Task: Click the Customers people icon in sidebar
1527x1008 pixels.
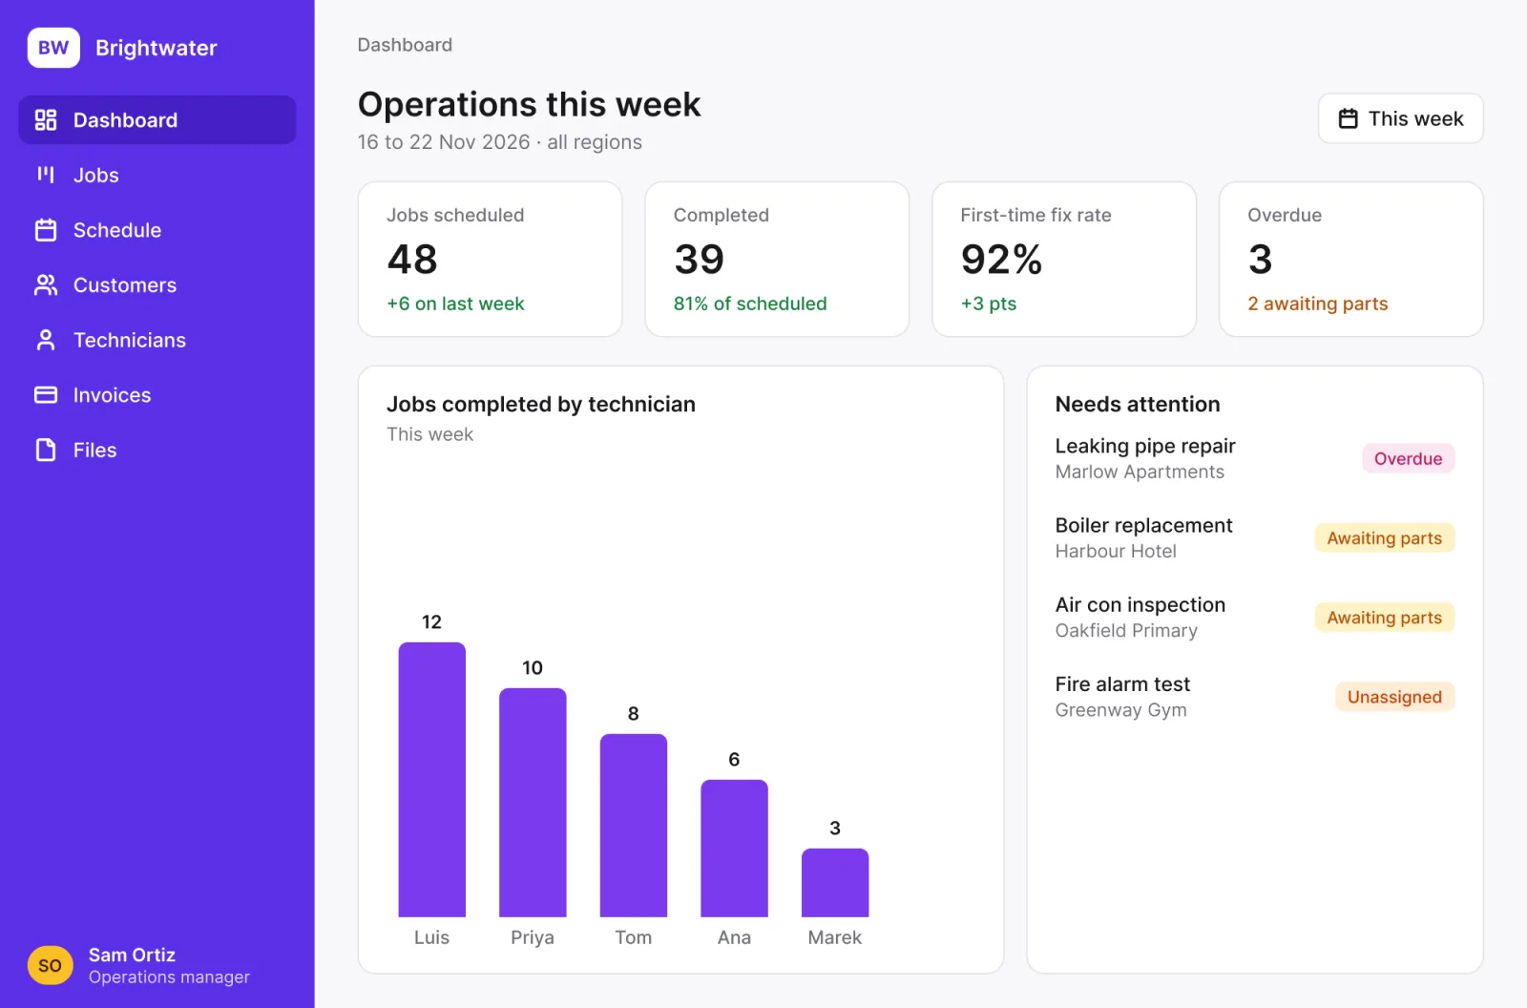Action: tap(46, 285)
